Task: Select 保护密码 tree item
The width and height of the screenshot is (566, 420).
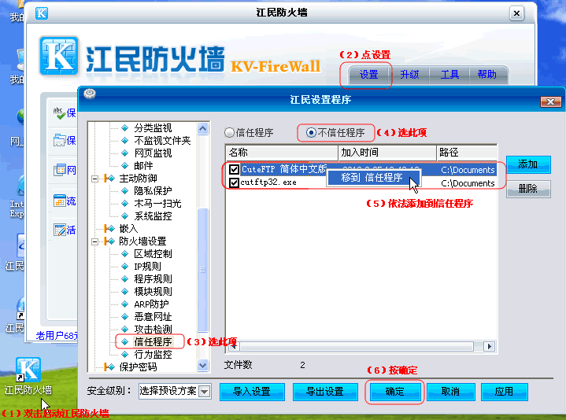Action: click(x=139, y=367)
